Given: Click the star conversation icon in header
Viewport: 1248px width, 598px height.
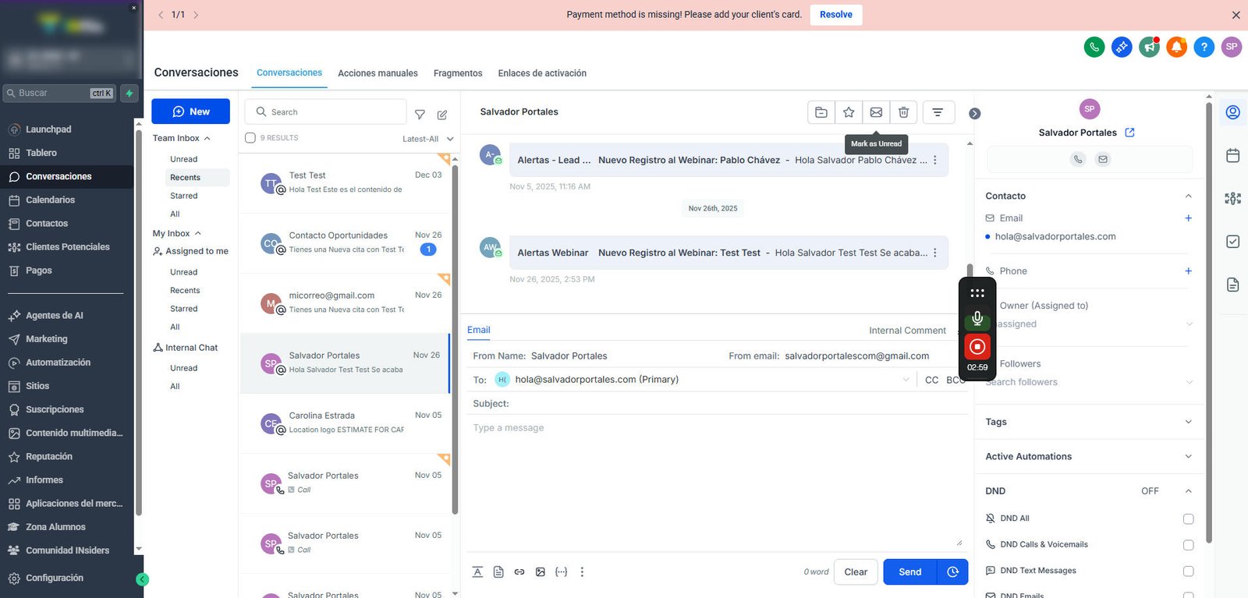Looking at the screenshot, I should tap(849, 112).
